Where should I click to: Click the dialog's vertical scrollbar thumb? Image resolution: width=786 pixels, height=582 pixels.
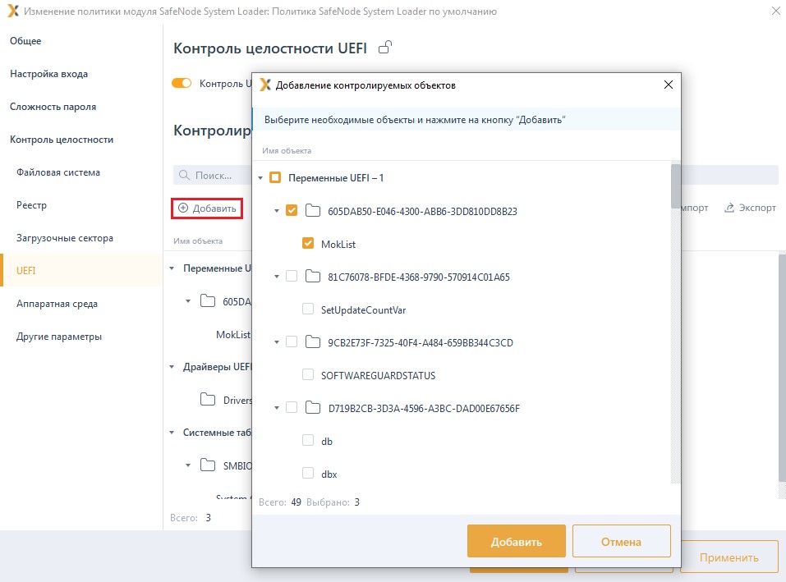click(676, 186)
